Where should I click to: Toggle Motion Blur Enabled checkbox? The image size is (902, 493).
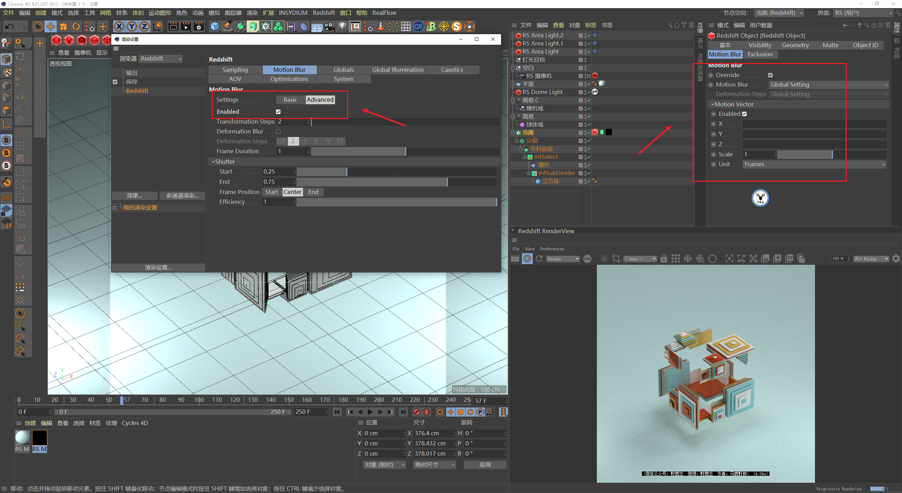(278, 112)
